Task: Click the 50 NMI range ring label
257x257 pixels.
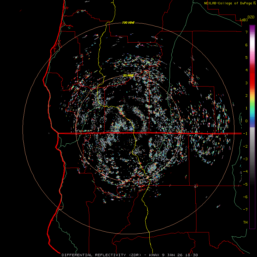Action: point(128,75)
